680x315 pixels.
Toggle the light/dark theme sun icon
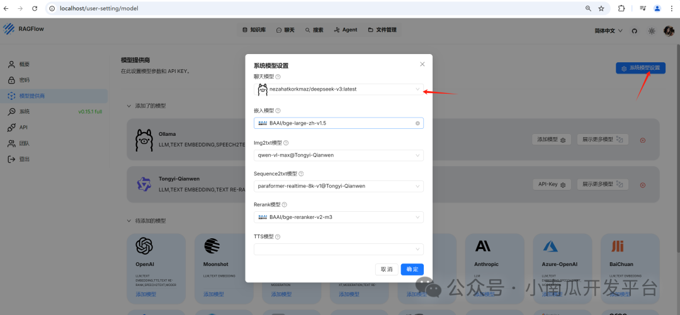click(x=652, y=31)
